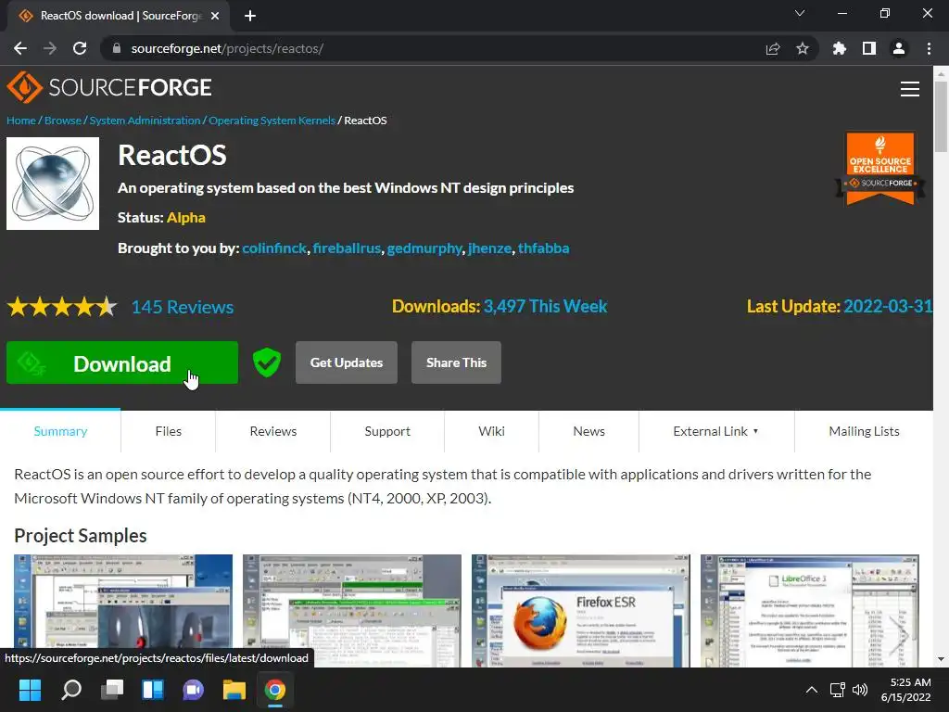949x712 pixels.
Task: Expand the External Link dropdown
Action: pyautogui.click(x=716, y=431)
